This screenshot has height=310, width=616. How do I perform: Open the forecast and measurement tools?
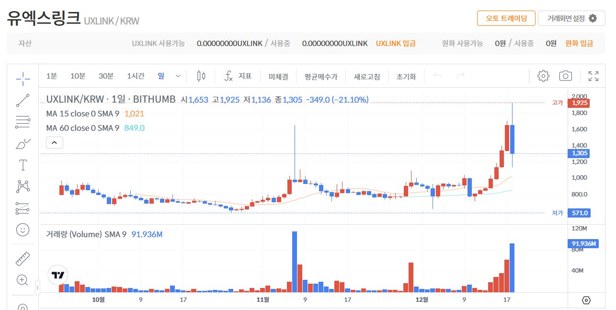coord(23,208)
